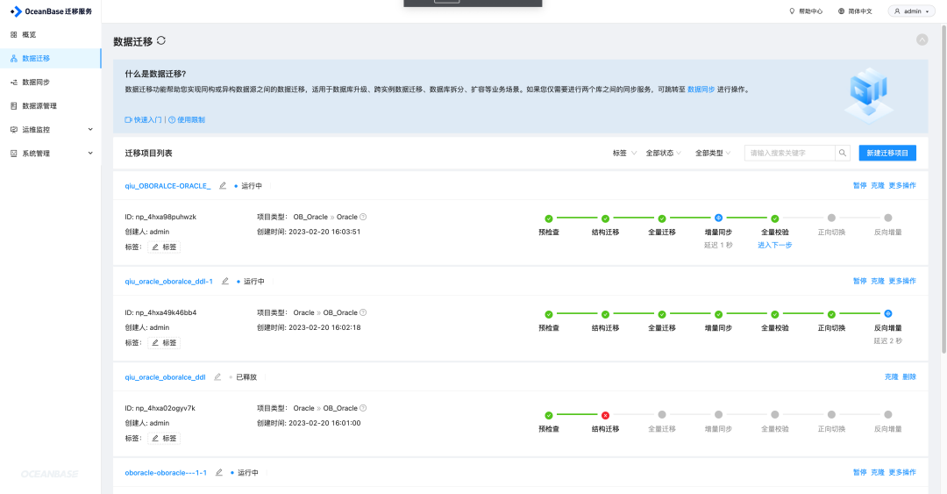
Task: Click the 新建迁移项目 button
Action: [887, 153]
